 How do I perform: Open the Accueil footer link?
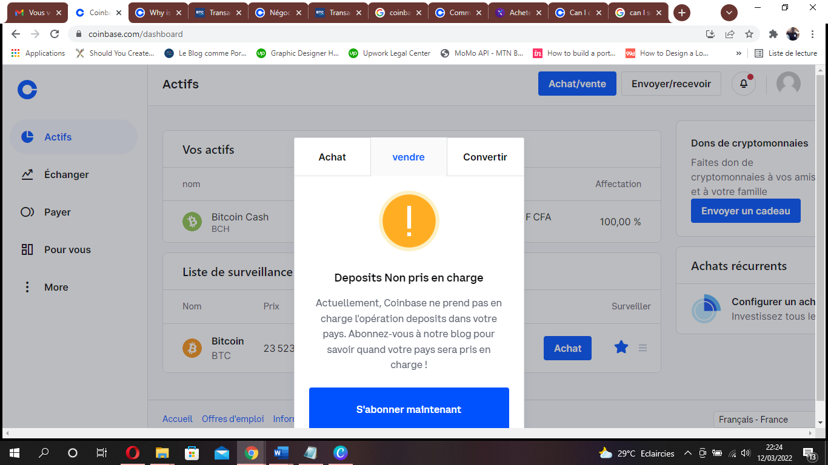[178, 419]
